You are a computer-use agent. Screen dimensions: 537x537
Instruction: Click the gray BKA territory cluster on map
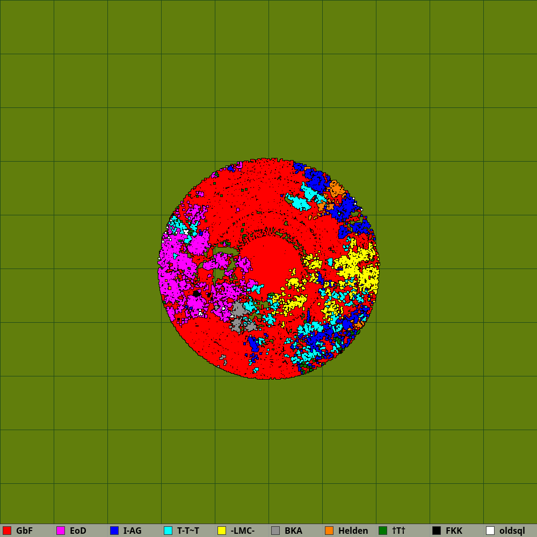coord(239,309)
